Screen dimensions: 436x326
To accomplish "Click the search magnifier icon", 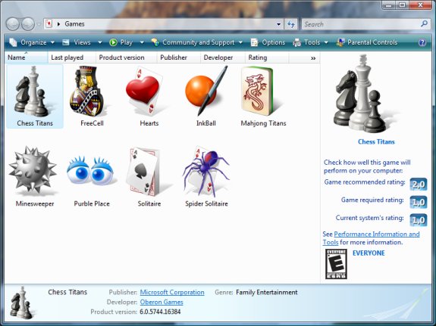I will (424, 24).
